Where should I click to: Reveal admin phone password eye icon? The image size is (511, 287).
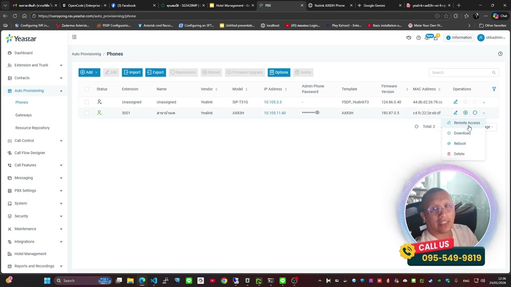(317, 113)
